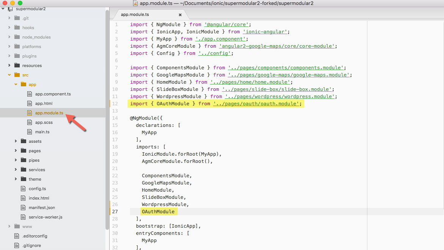
Task: Open the 'ionic-angular' import link
Action: (265, 32)
